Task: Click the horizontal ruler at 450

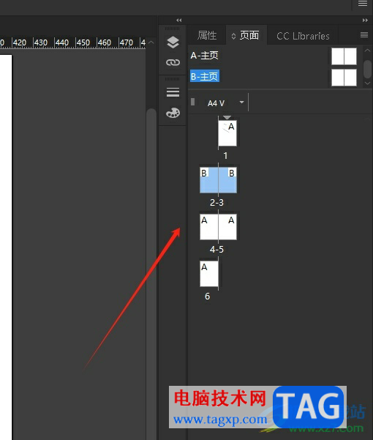Action: pos(83,42)
